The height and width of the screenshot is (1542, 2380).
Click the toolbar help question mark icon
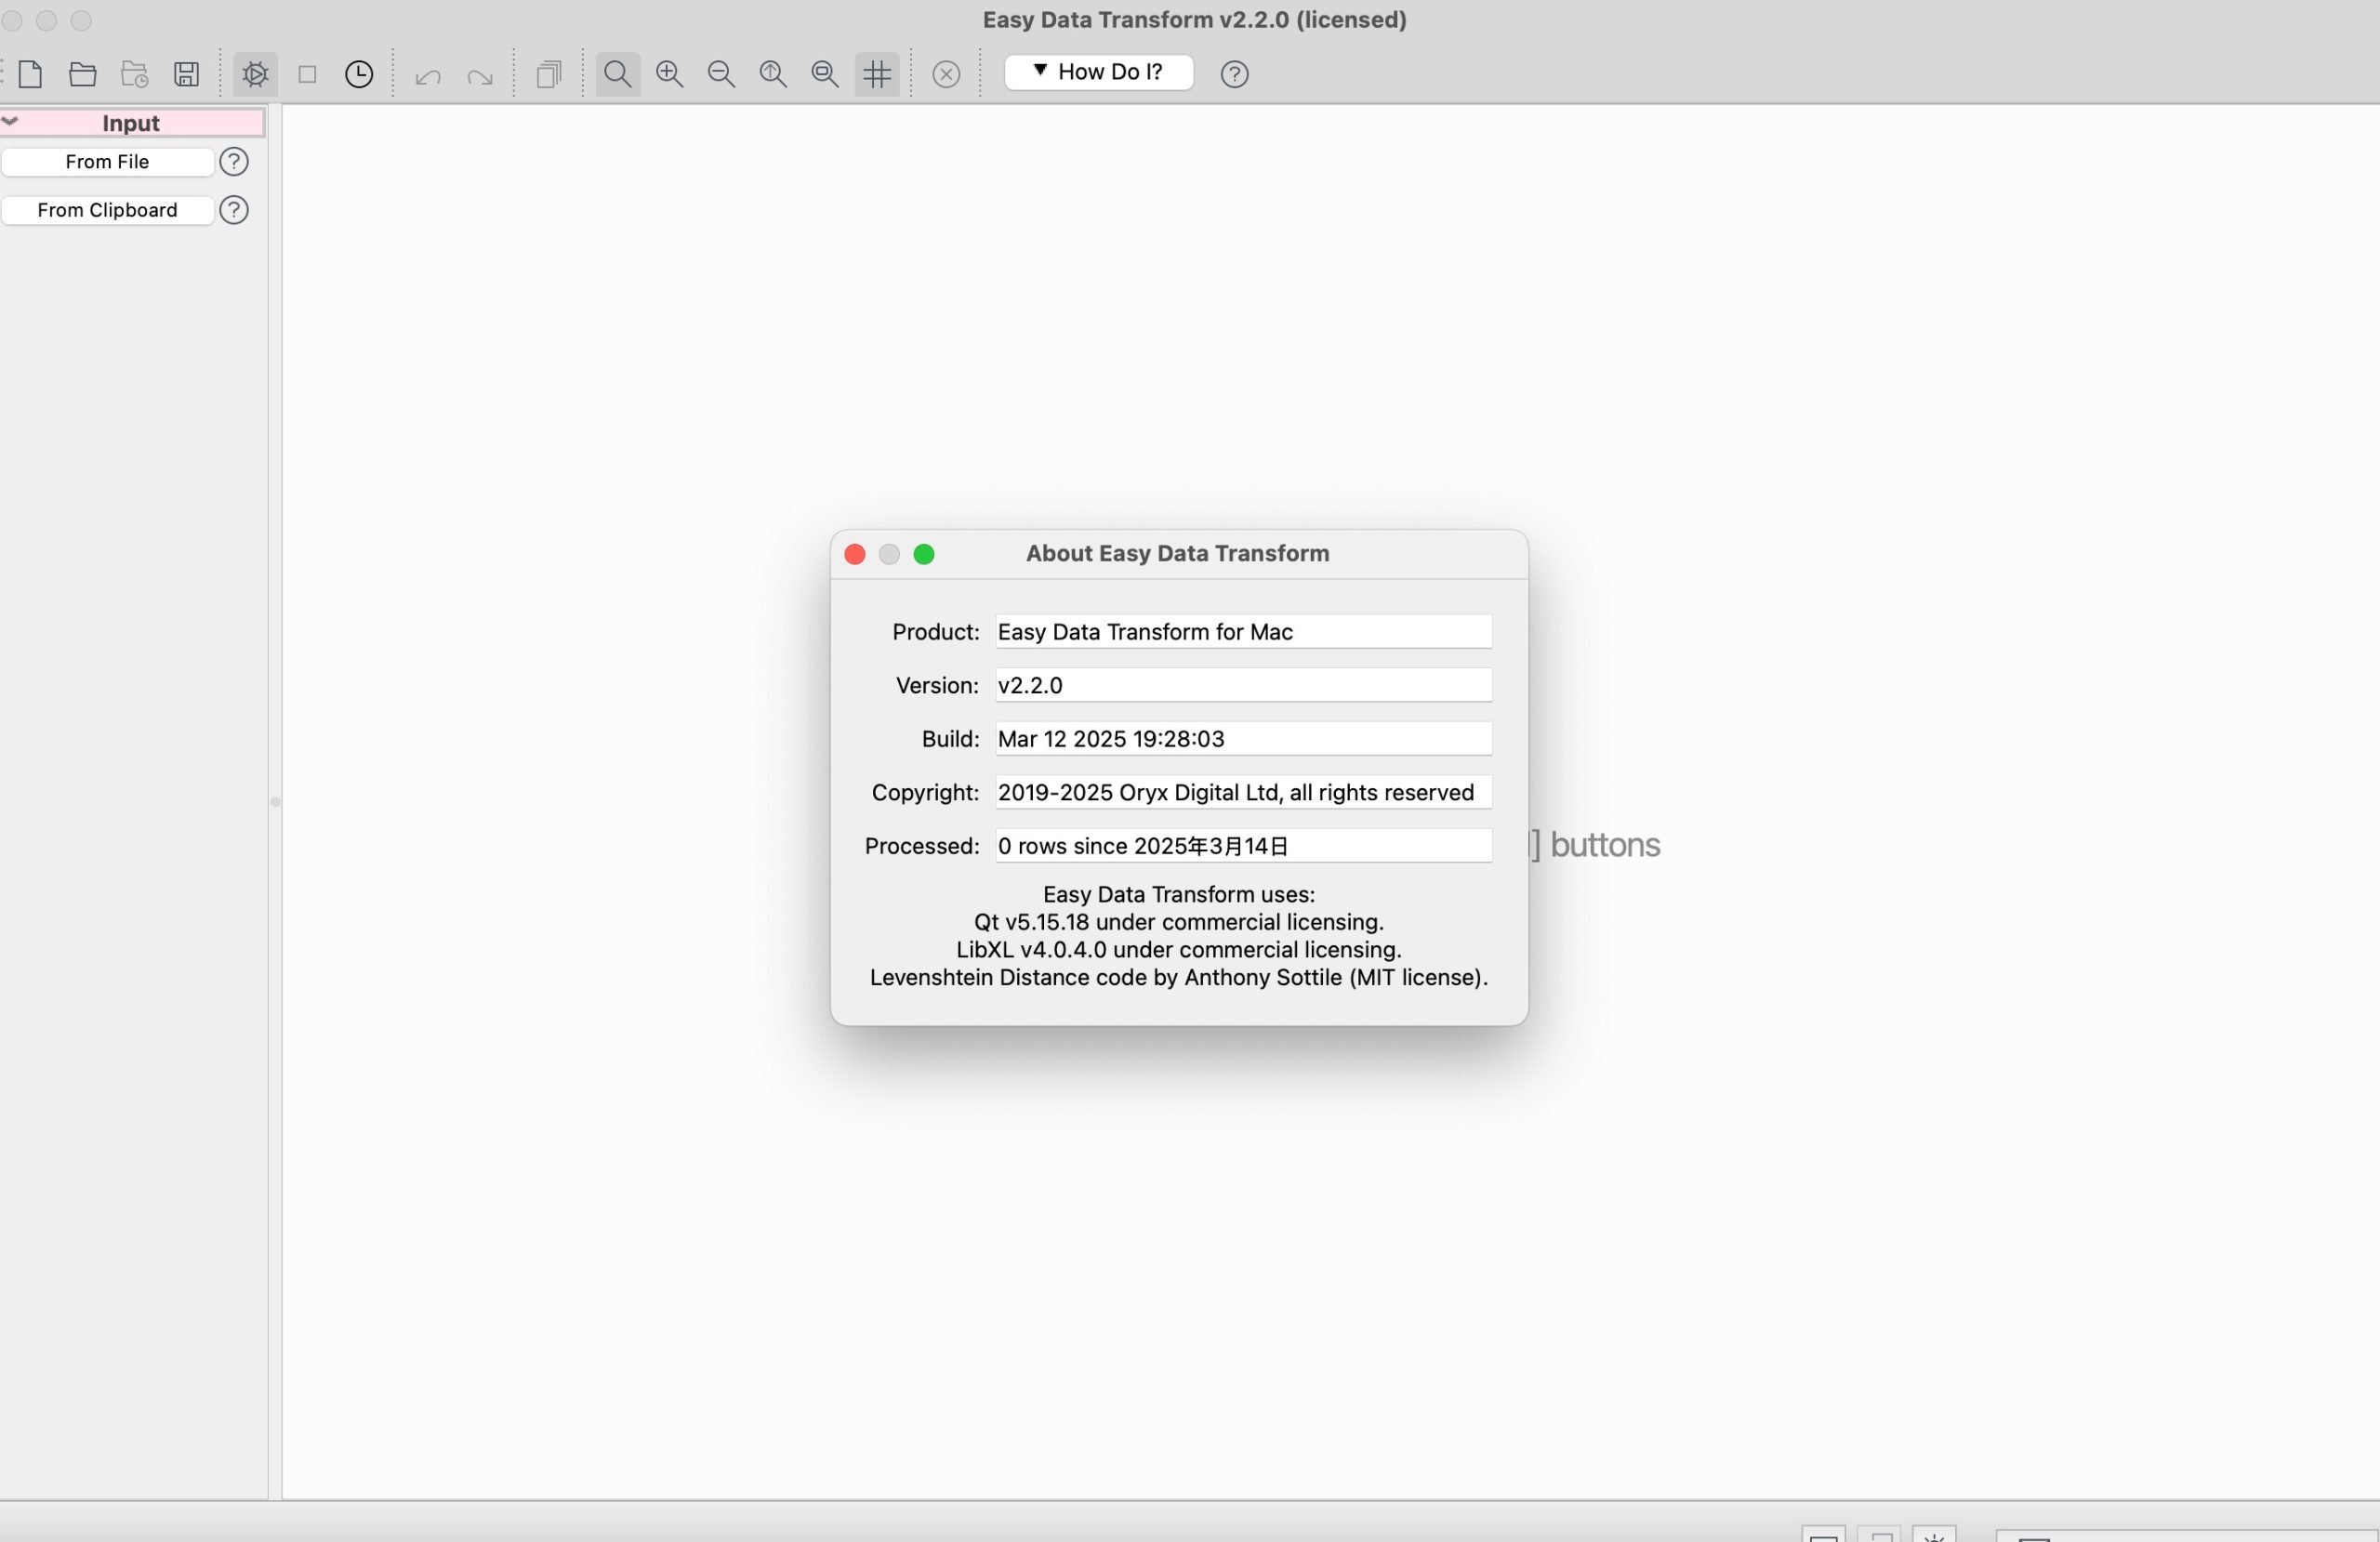click(1234, 74)
